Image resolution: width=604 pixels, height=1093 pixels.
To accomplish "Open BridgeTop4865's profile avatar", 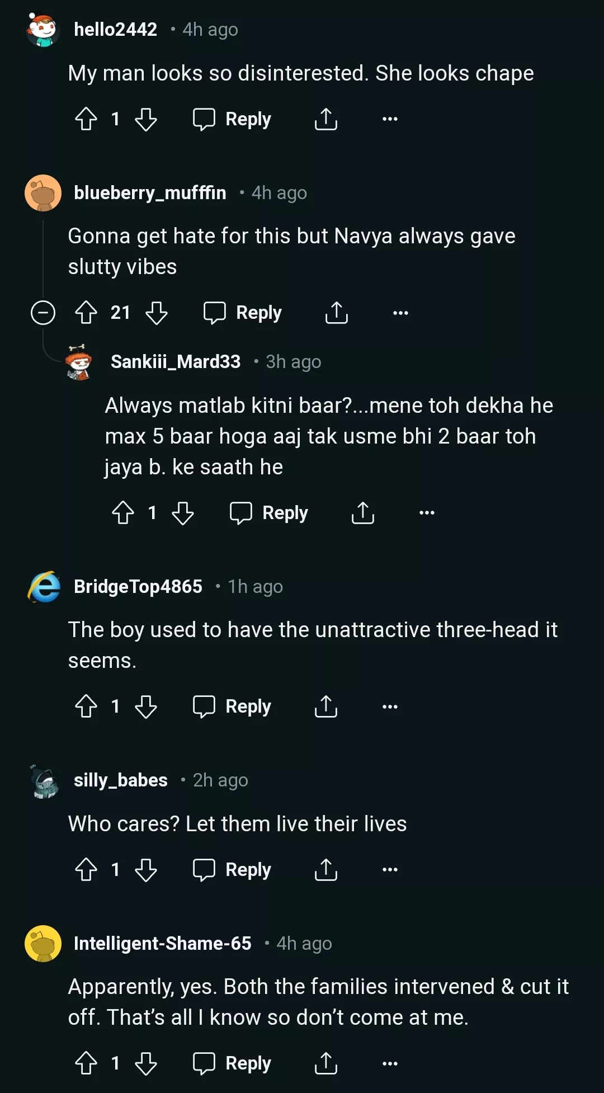I will [x=44, y=587].
